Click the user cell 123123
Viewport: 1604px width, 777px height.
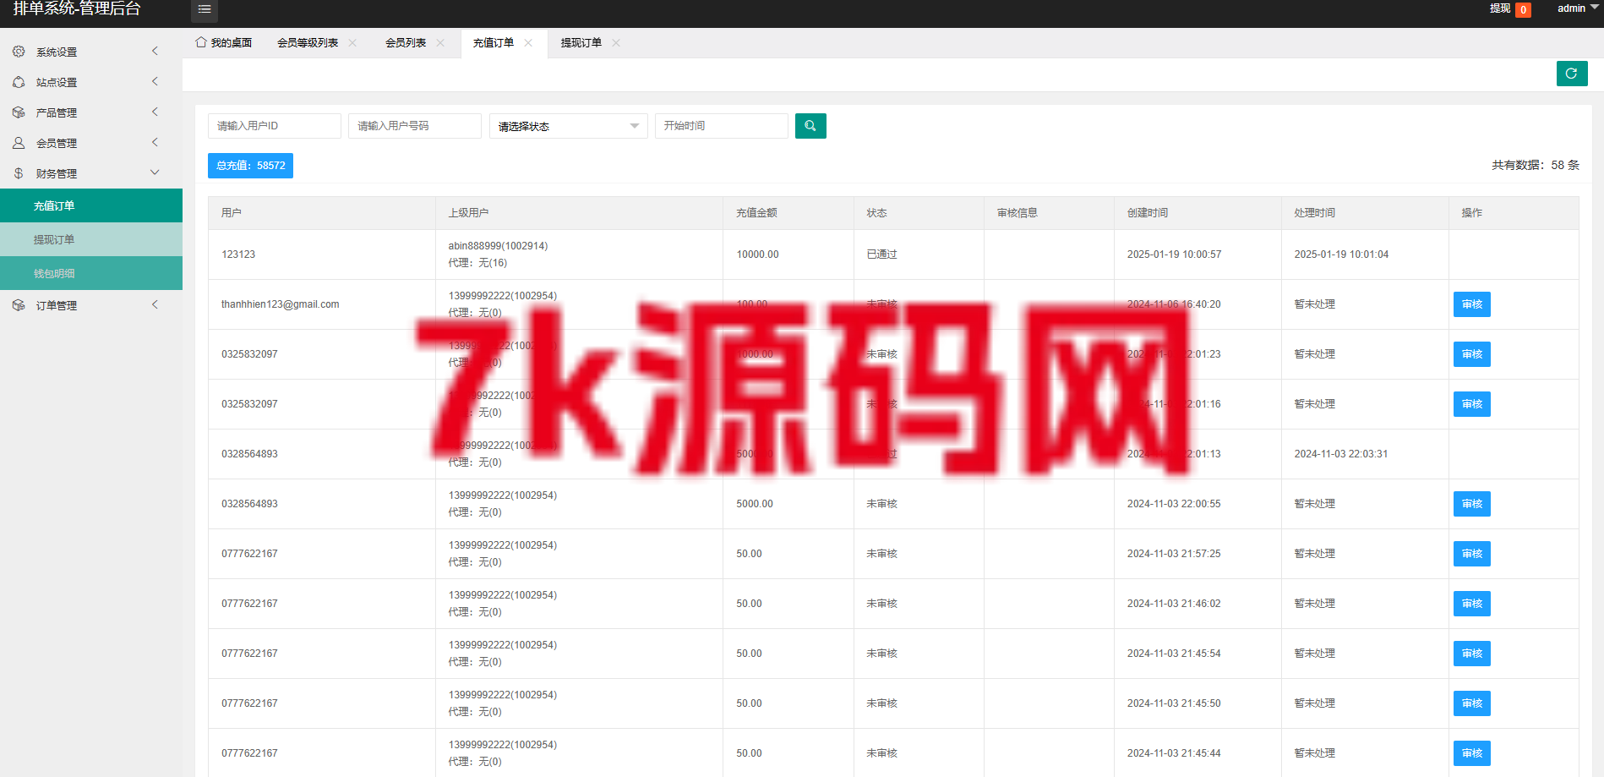[238, 254]
